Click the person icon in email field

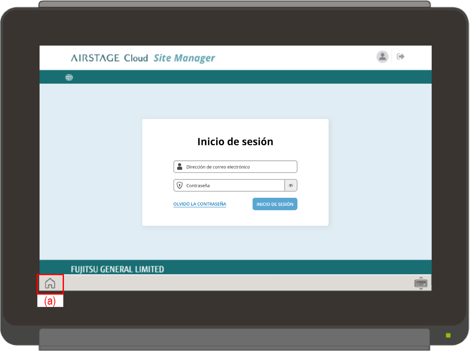coord(179,167)
